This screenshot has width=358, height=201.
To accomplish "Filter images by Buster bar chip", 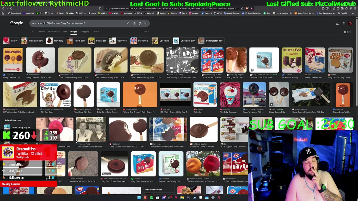I will [97, 41].
